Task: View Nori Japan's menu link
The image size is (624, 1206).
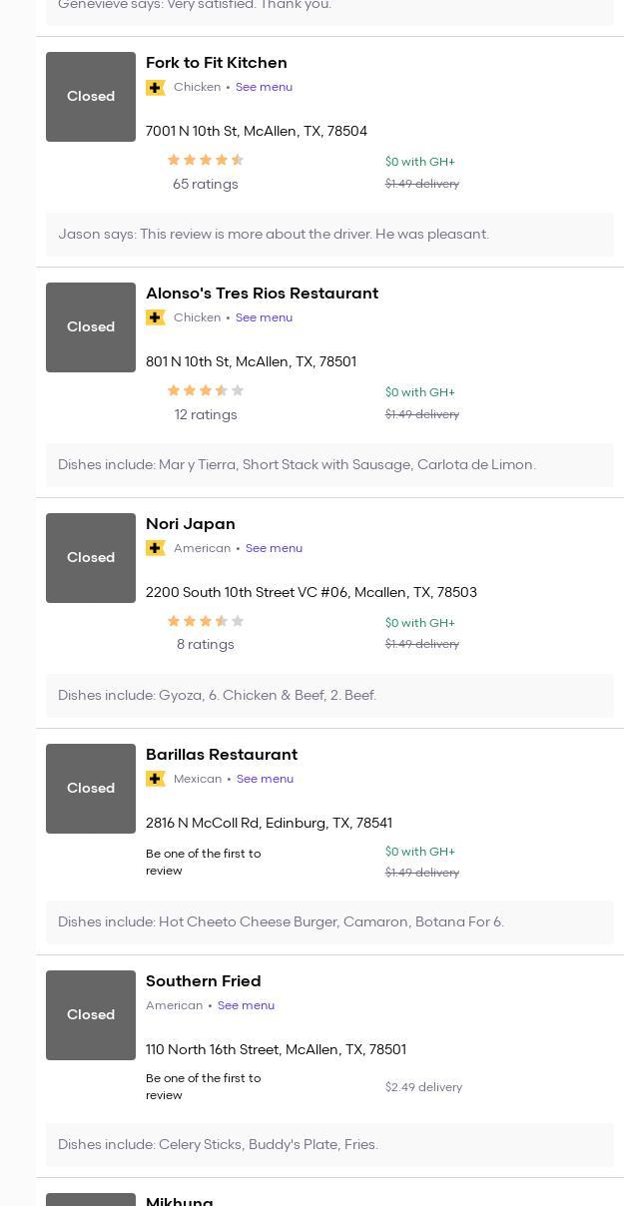Action: coord(274,548)
